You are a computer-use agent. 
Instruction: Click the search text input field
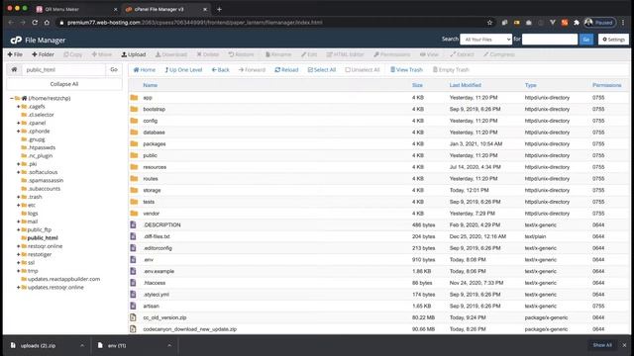coord(550,40)
